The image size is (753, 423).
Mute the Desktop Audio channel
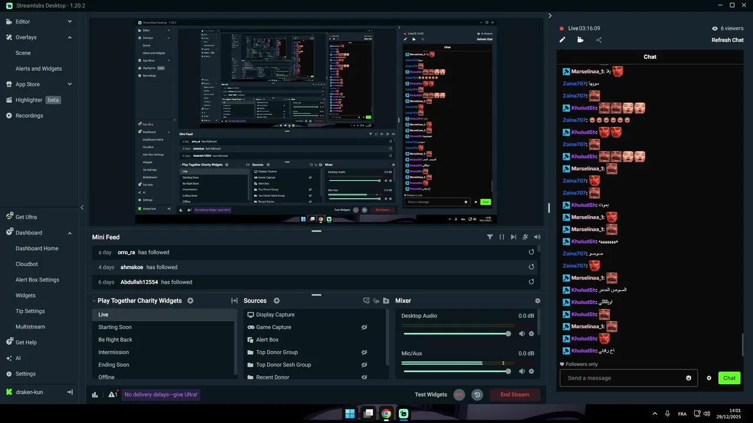[521, 334]
